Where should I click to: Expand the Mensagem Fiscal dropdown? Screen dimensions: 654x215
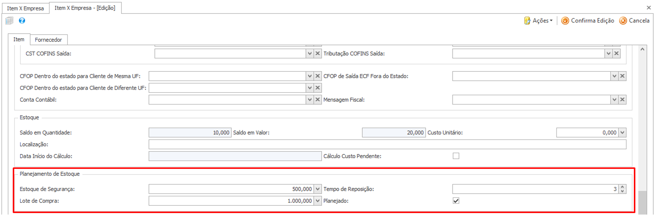pos(614,100)
